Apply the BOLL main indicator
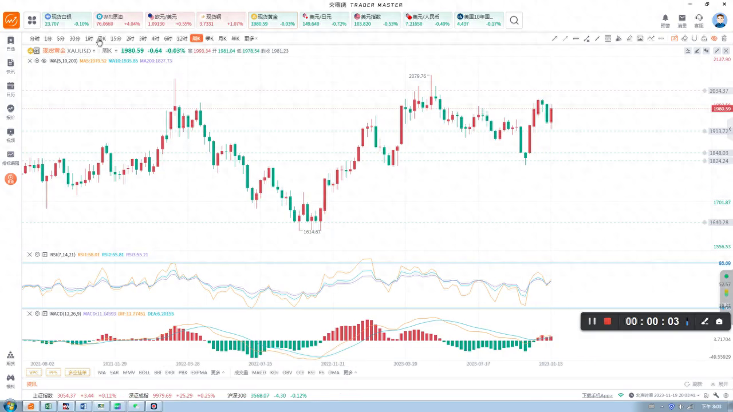Screen dimensions: 733x412 point(144,373)
